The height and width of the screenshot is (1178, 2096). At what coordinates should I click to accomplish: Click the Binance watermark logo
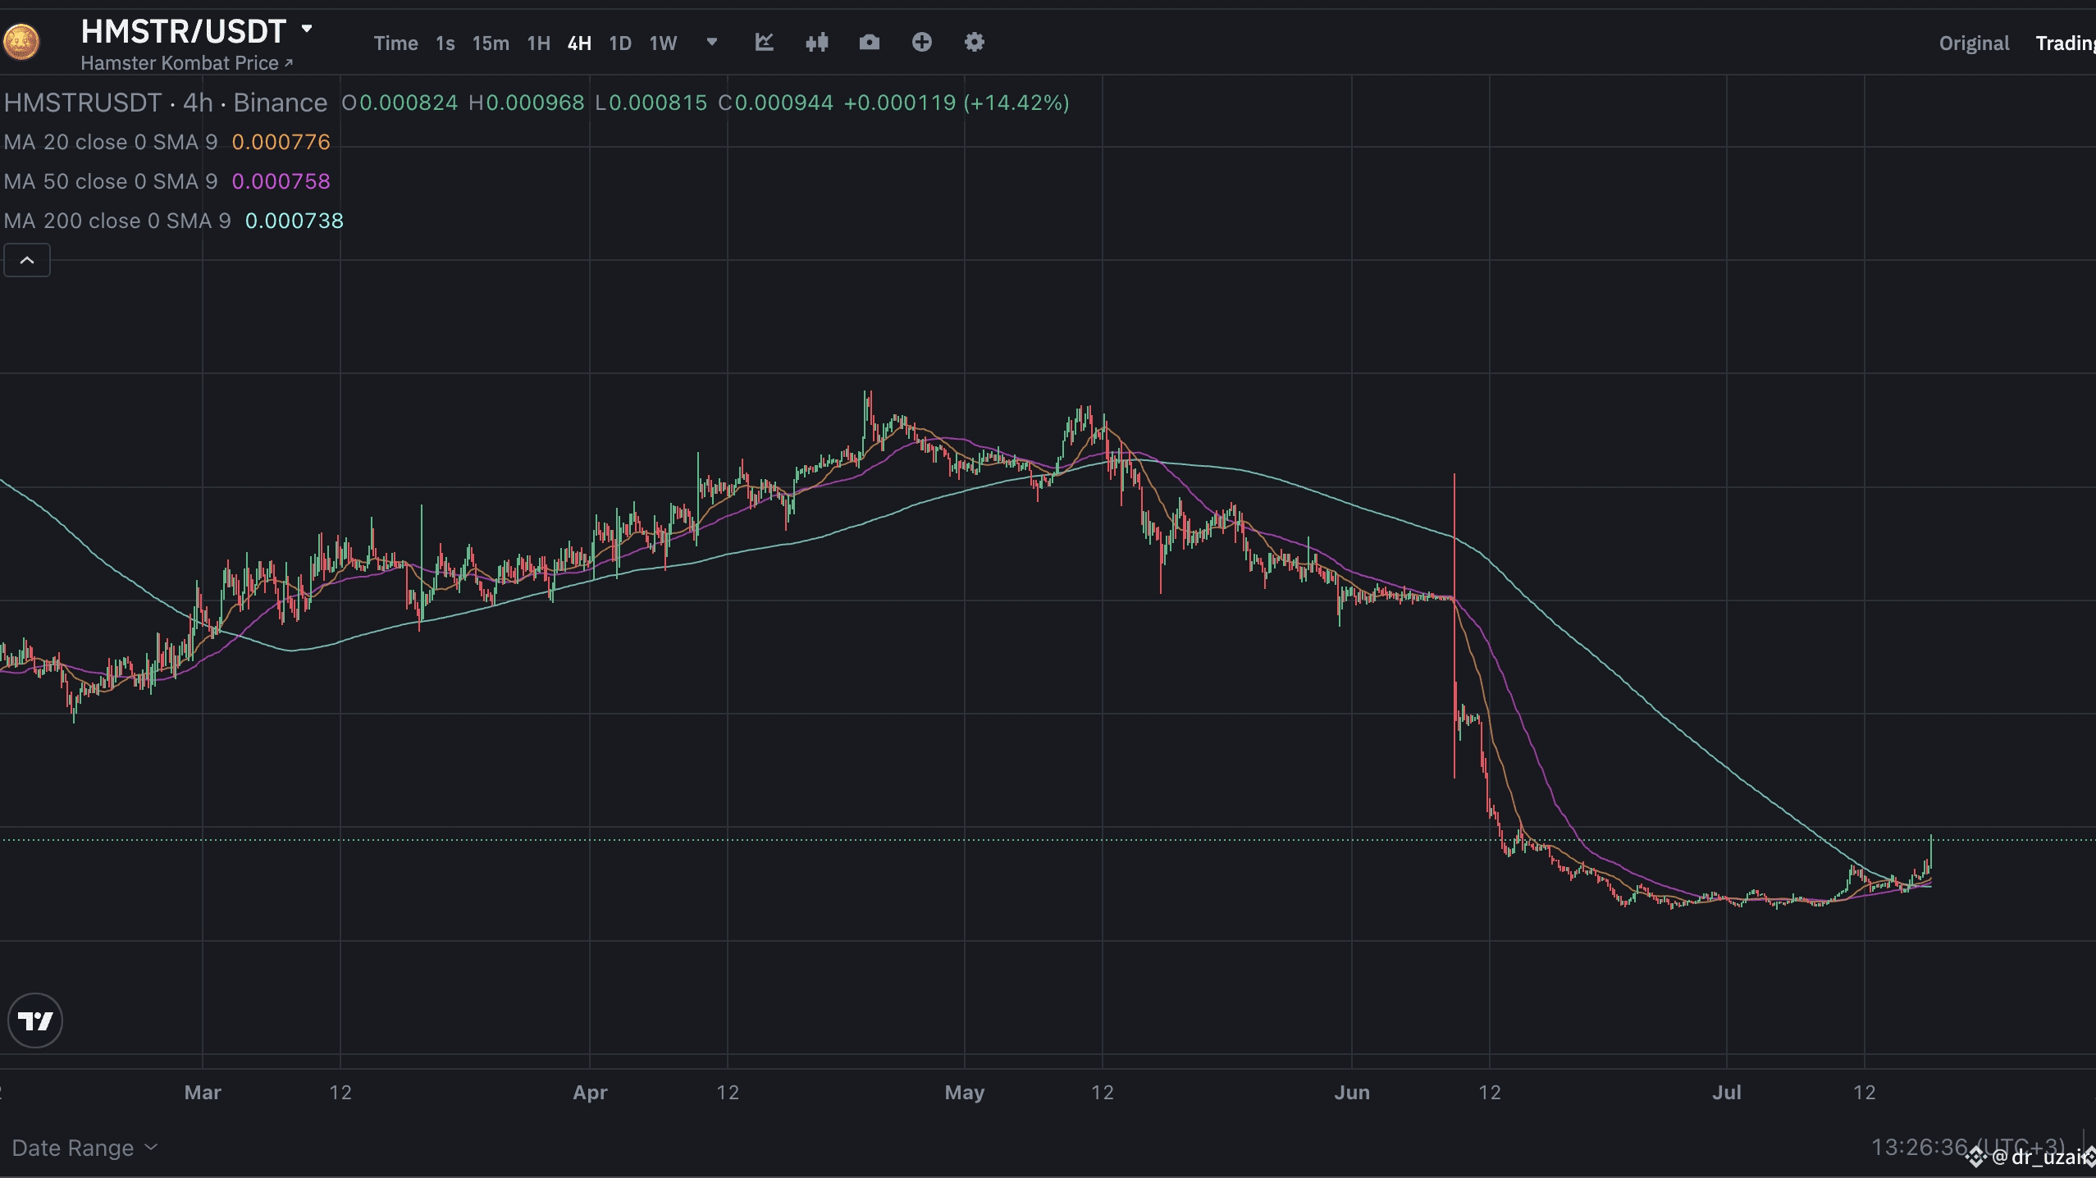point(1975,1157)
